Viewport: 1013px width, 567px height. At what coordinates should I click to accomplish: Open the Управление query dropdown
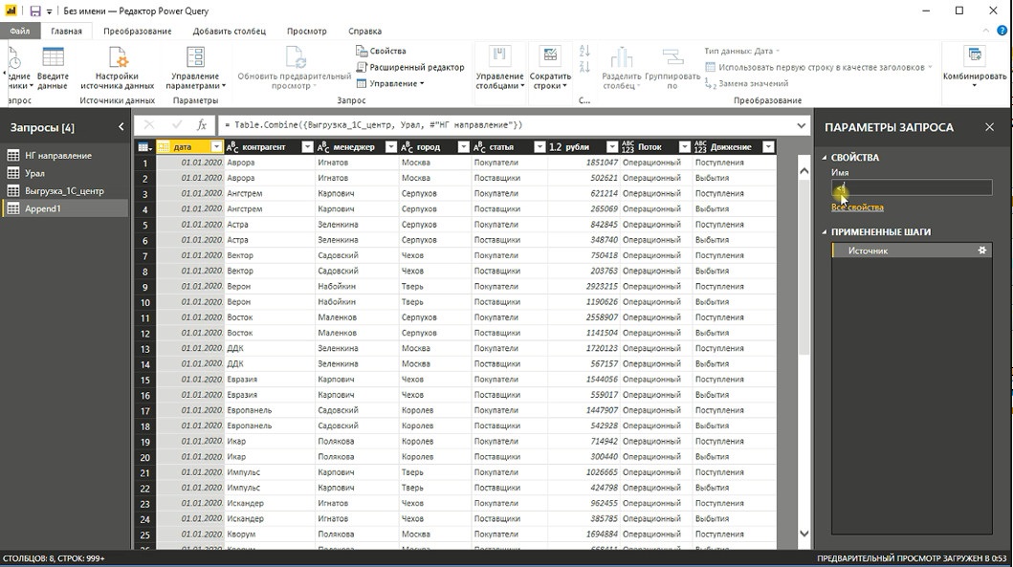tap(390, 83)
